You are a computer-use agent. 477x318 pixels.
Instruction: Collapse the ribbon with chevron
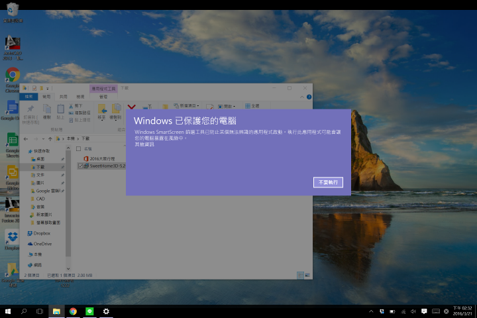pos(302,97)
